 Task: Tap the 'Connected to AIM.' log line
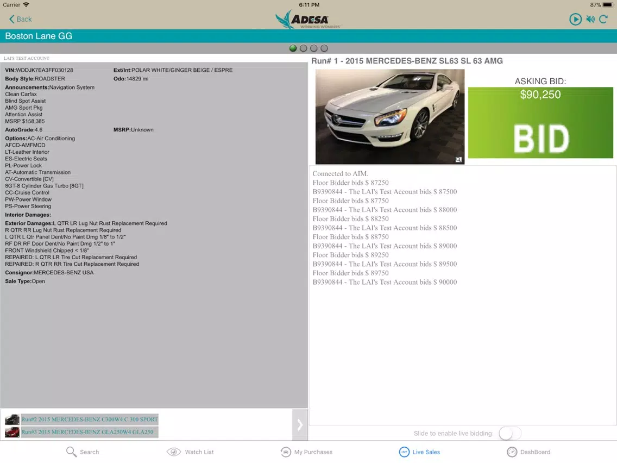(x=340, y=174)
